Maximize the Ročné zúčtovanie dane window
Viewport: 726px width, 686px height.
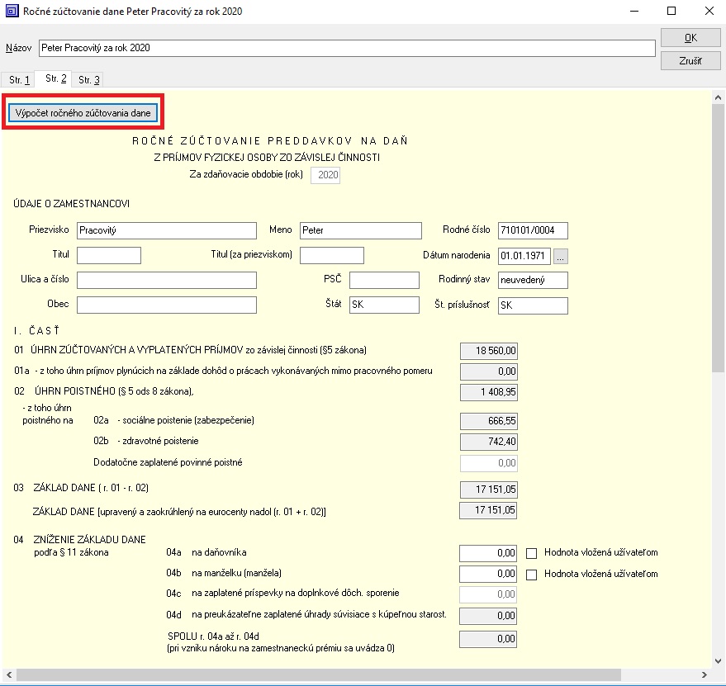pos(671,11)
